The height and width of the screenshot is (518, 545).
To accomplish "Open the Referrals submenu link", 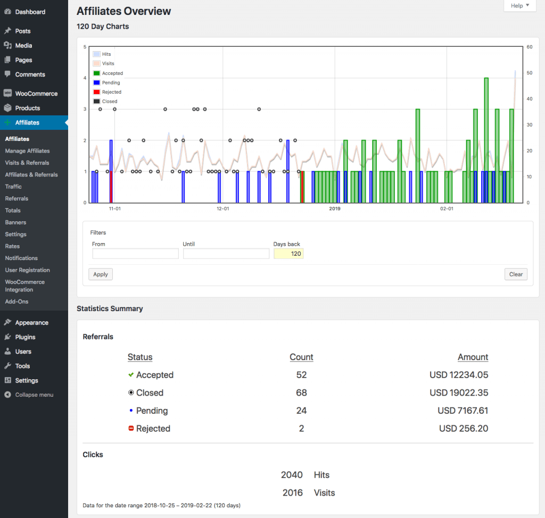I will pyautogui.click(x=16, y=198).
